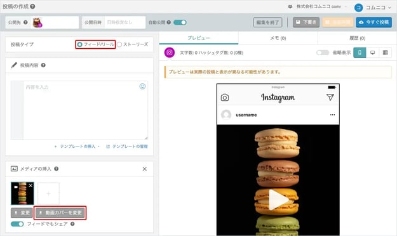The height and width of the screenshot is (236, 397).
Task: Select the macaron account avatar in 公開先
Action: pos(37,22)
